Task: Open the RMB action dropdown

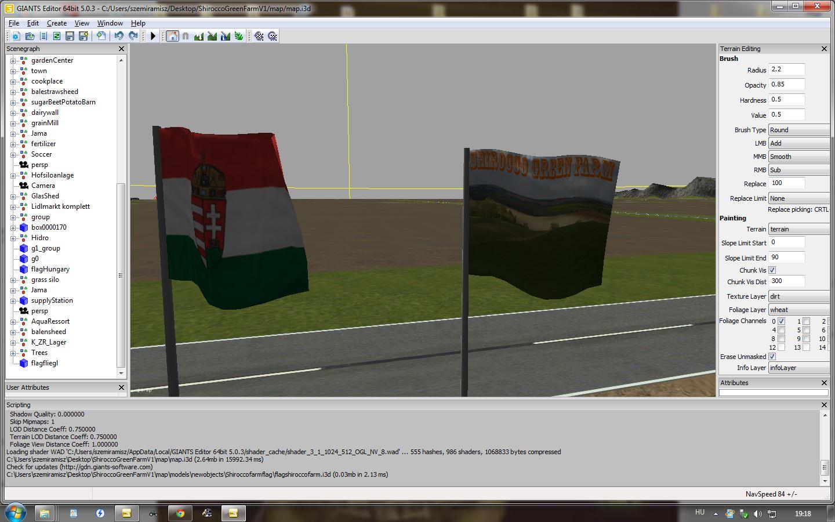Action: pos(799,170)
